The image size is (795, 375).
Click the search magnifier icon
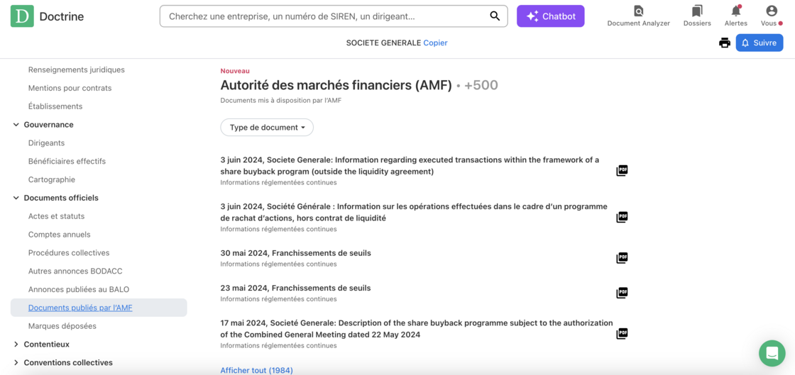[495, 16]
